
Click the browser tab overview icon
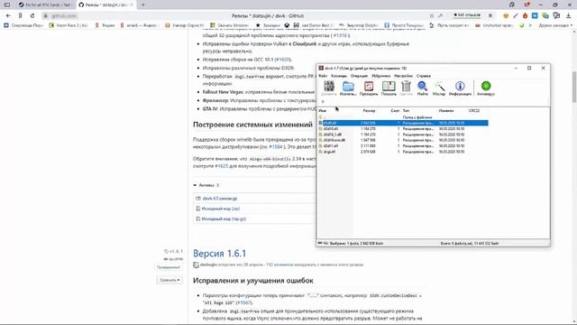pyautogui.click(x=7, y=5)
